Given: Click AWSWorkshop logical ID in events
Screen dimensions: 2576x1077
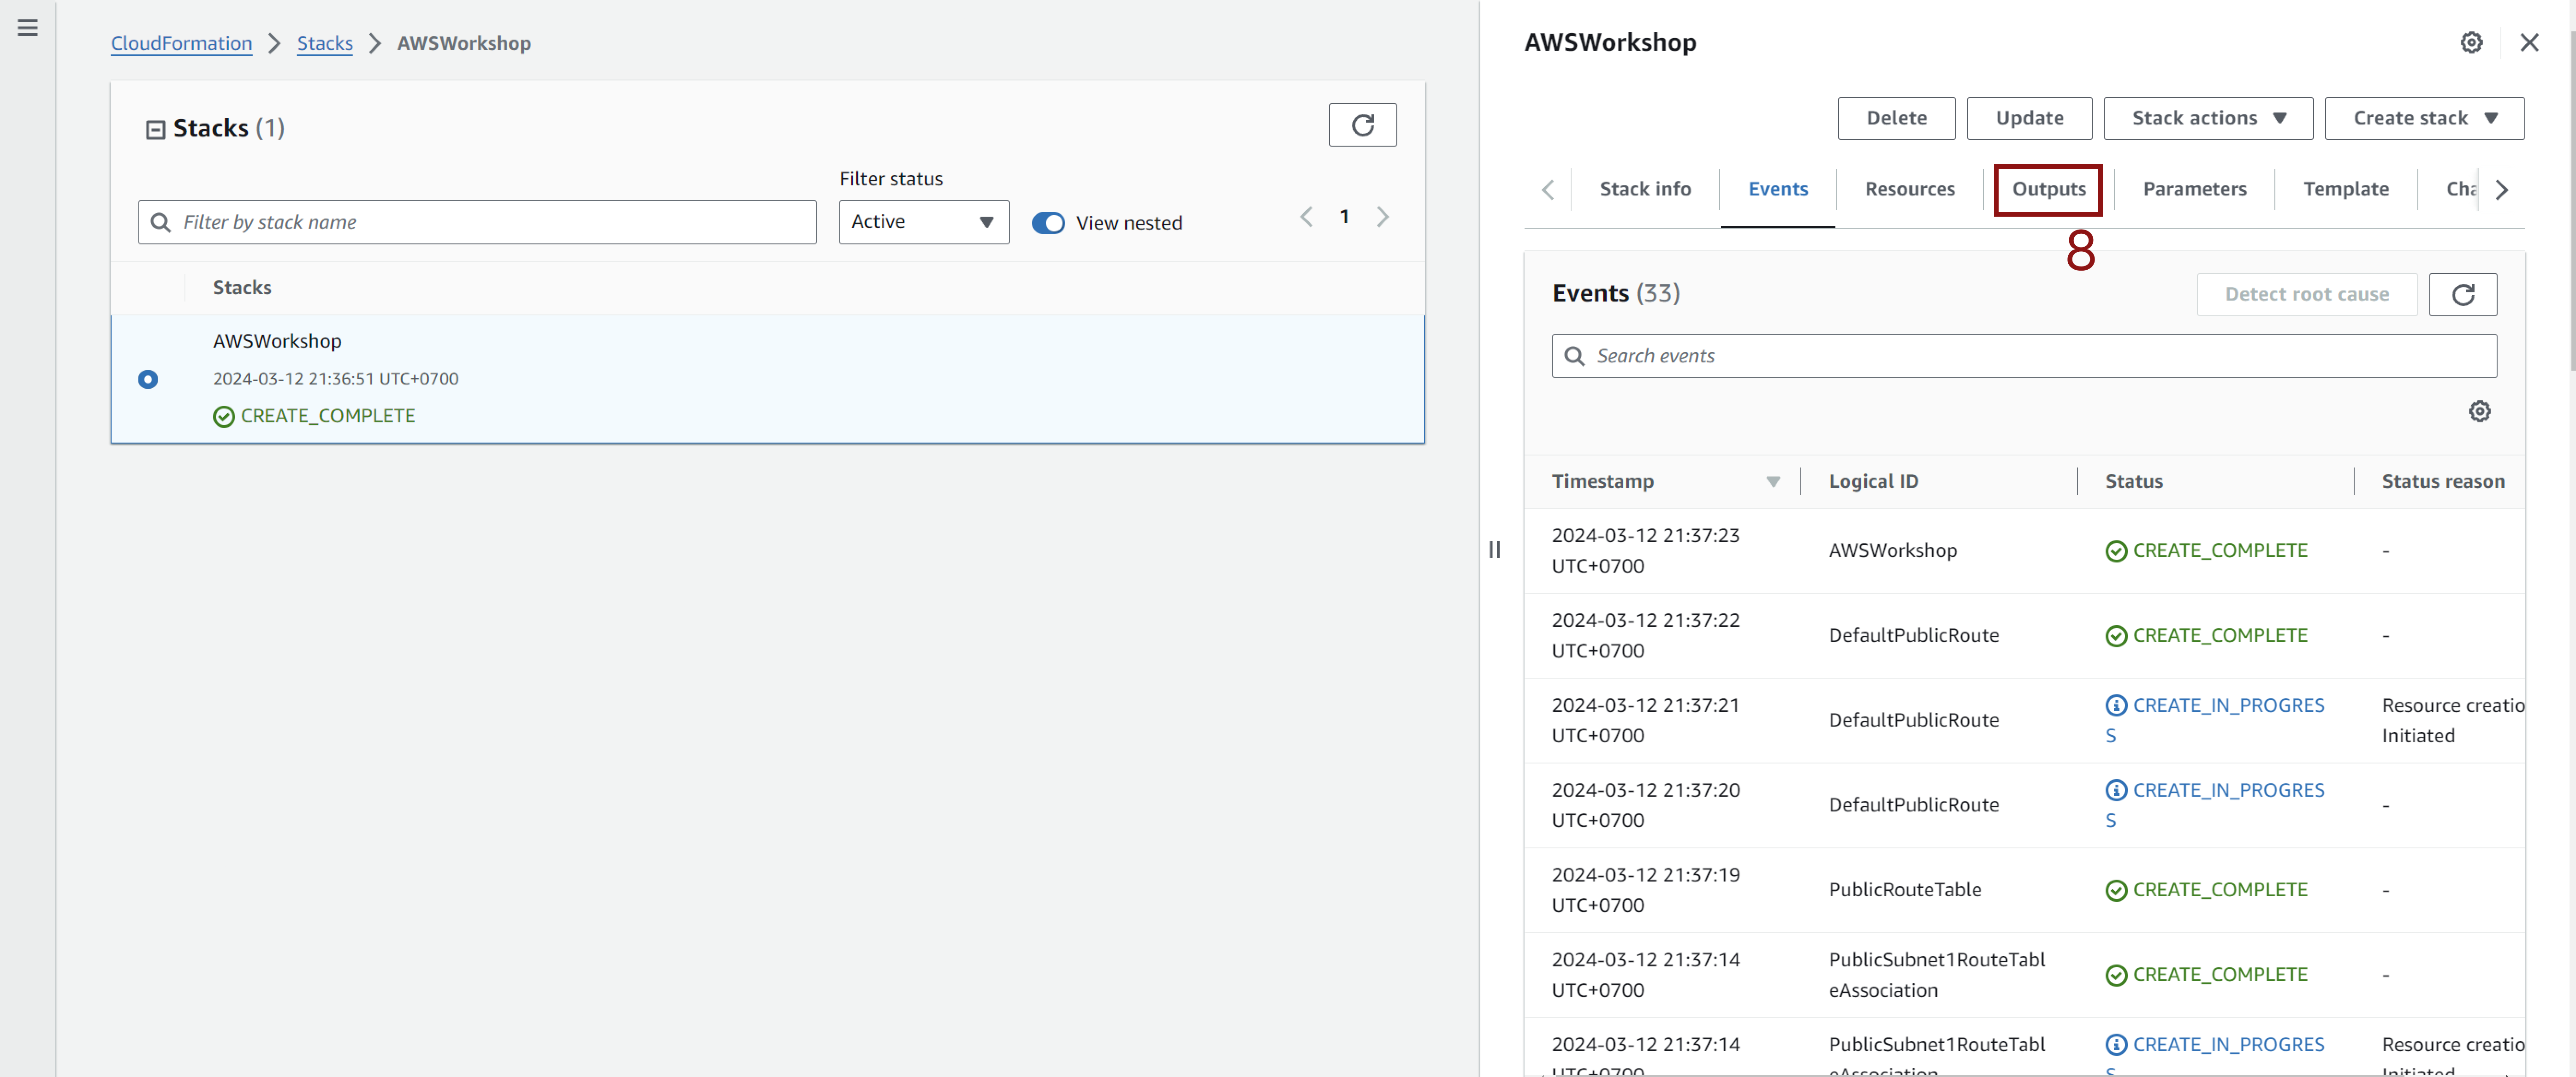Looking at the screenshot, I should 1892,550.
